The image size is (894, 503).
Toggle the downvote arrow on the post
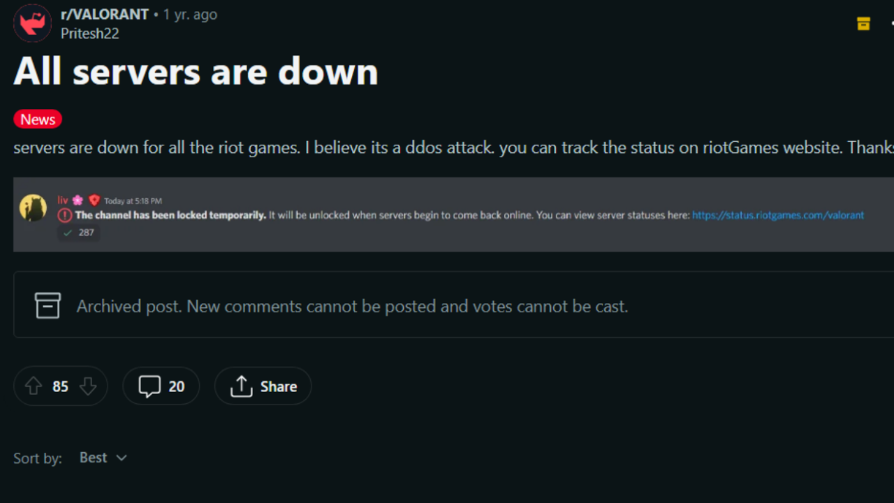click(88, 386)
